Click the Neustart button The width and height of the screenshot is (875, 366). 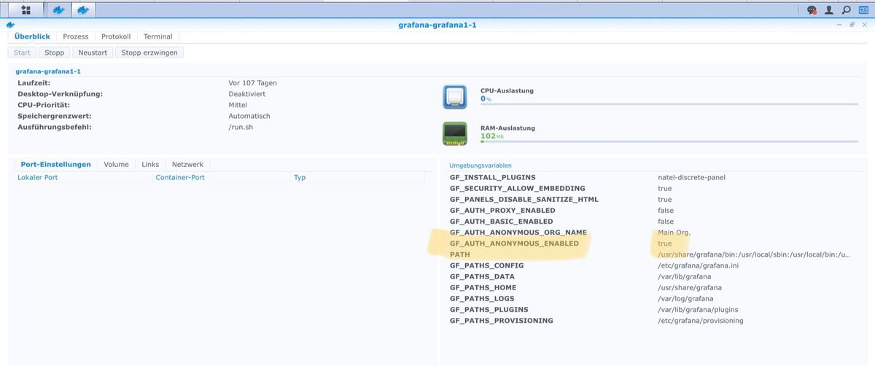(93, 52)
